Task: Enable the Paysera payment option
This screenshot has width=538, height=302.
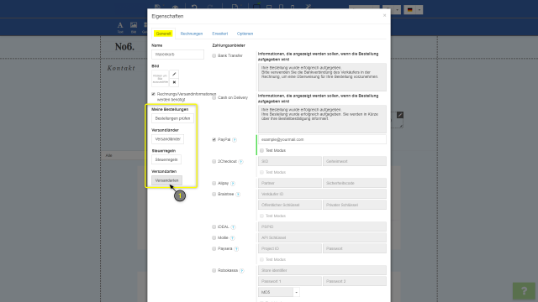Action: coord(214,248)
